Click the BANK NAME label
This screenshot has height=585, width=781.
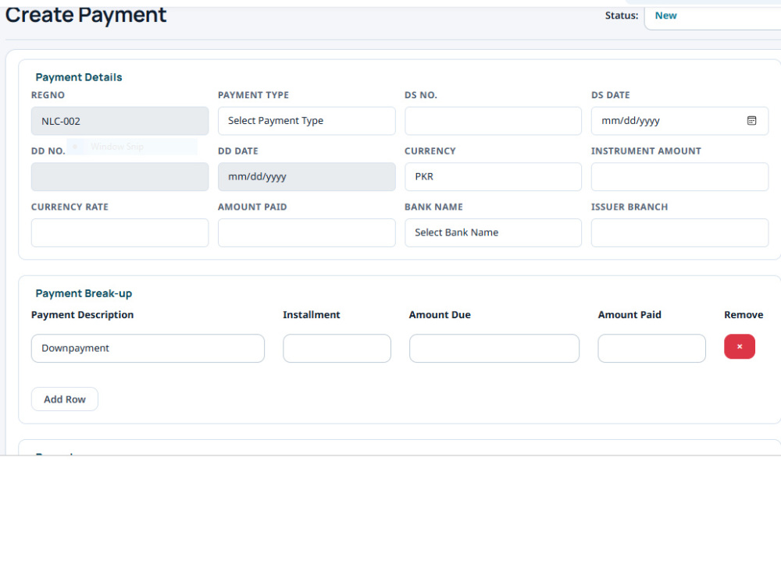(x=433, y=207)
